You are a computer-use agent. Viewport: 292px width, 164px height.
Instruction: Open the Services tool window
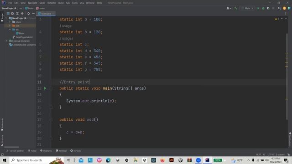76,151
